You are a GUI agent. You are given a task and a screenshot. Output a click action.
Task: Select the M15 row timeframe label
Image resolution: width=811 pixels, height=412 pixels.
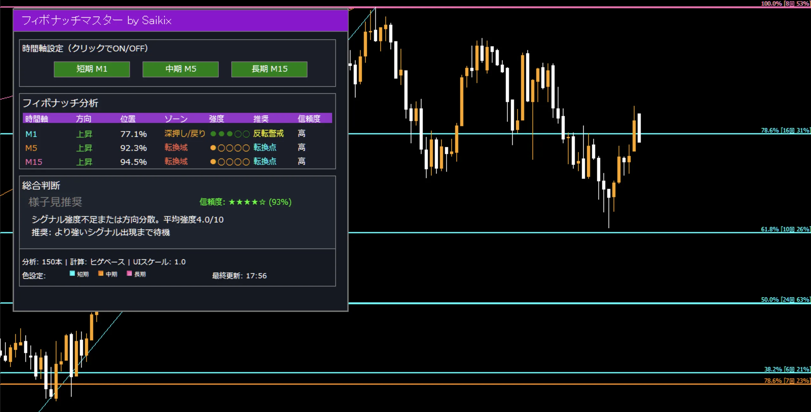(34, 162)
